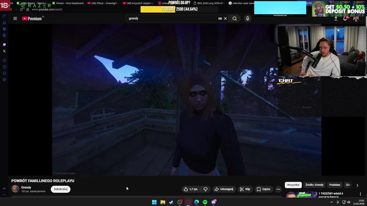The height and width of the screenshot is (206, 367).
Task: Open the Grendy channel name link
Action: click(x=26, y=187)
